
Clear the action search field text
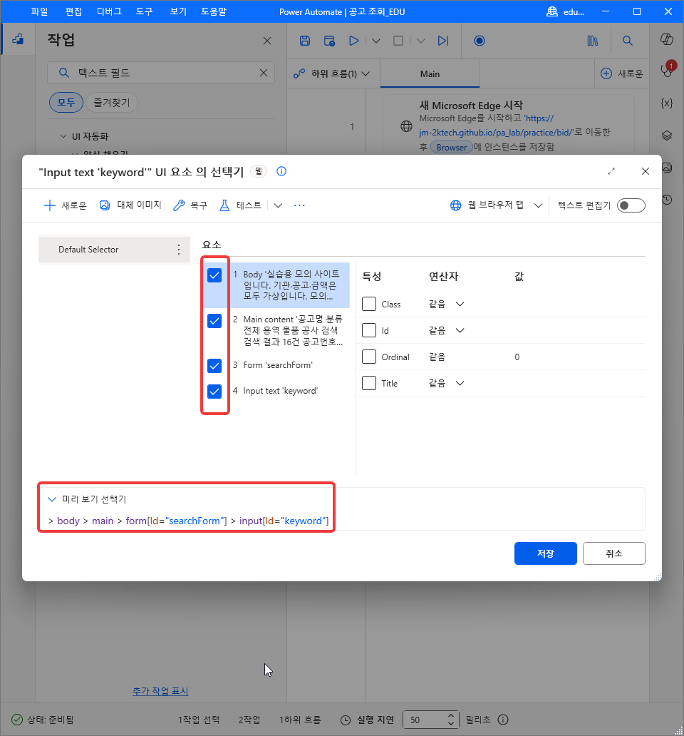click(264, 73)
